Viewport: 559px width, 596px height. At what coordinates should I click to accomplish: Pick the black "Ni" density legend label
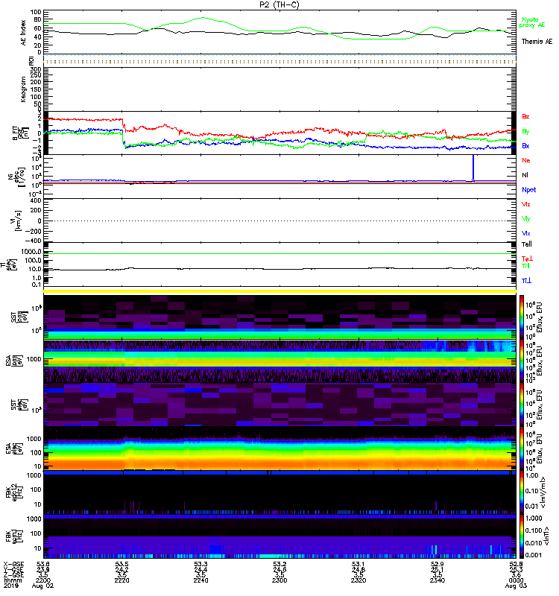pos(525,175)
